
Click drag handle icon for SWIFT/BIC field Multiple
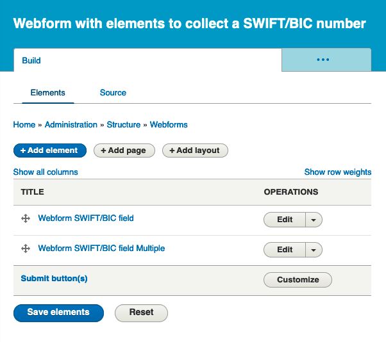(x=26, y=248)
